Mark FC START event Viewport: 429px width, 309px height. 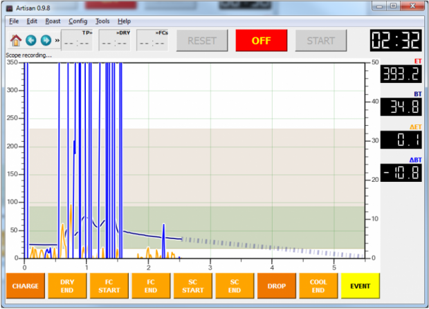click(109, 286)
